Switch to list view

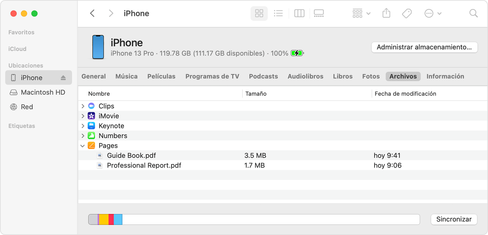[x=278, y=13]
